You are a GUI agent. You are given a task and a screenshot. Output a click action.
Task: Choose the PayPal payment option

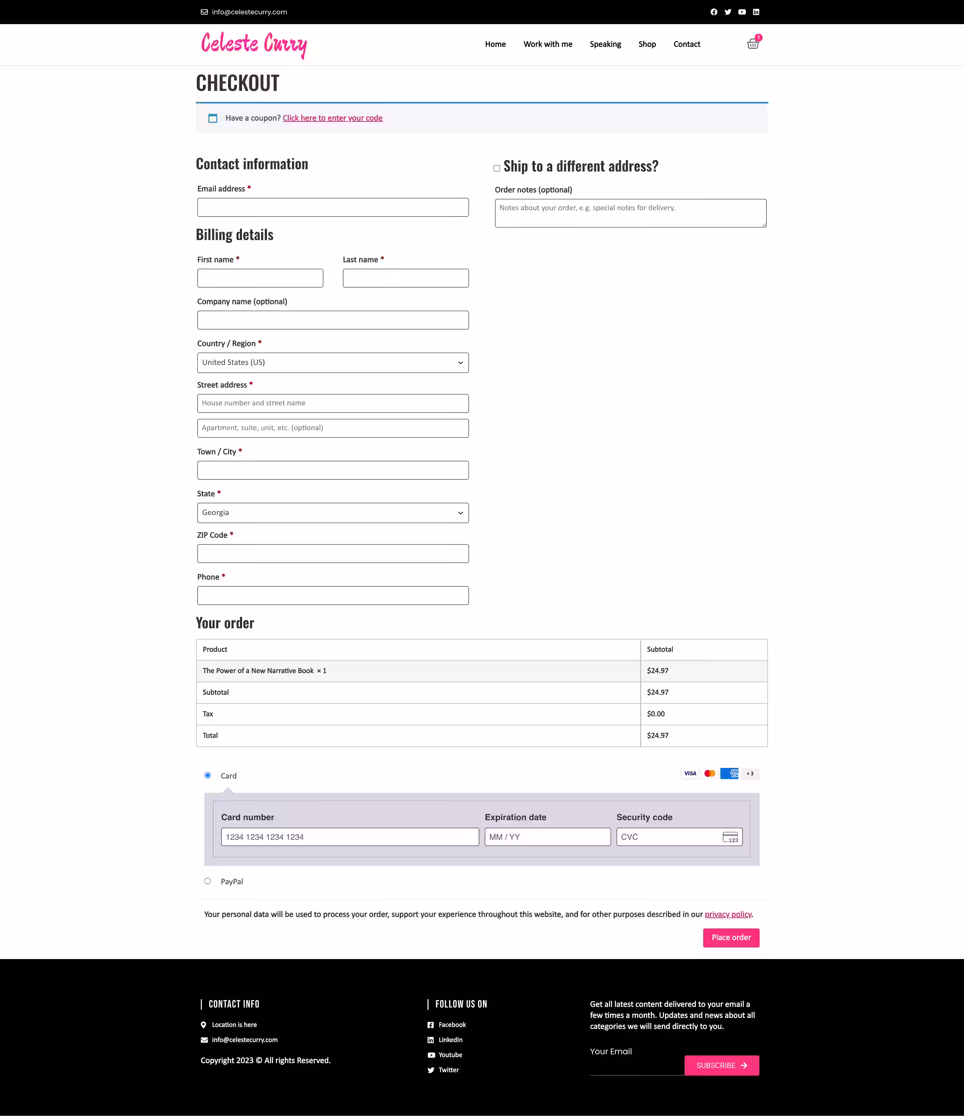[x=207, y=881]
